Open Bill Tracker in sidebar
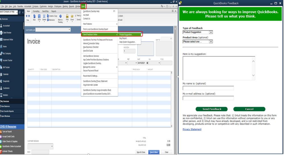Image resolution: width=284 pixels, height=155 pixels. click(x=5, y=67)
